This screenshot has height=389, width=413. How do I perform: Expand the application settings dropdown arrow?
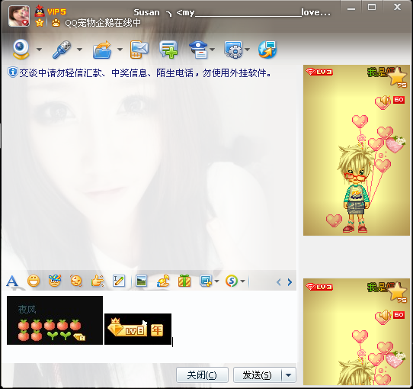point(247,50)
